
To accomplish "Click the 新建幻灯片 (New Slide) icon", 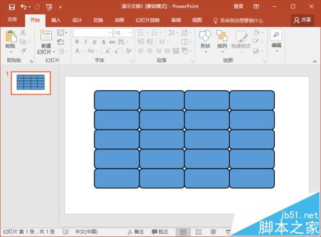I will pyautogui.click(x=46, y=35).
